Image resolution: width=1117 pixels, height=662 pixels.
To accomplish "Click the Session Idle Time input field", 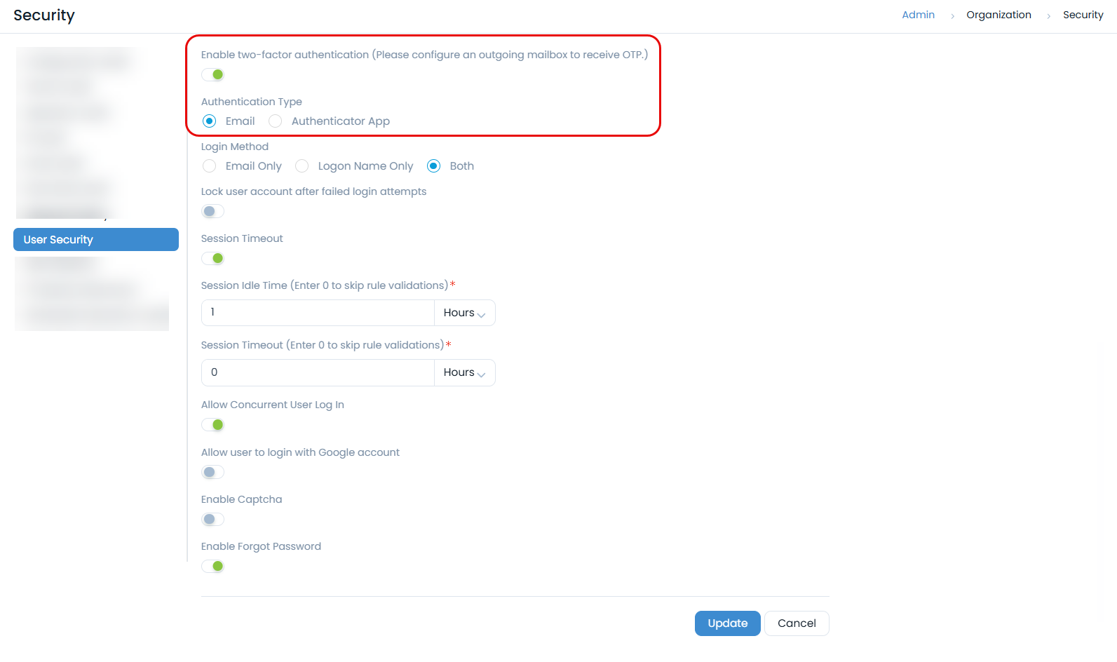I will click(318, 313).
